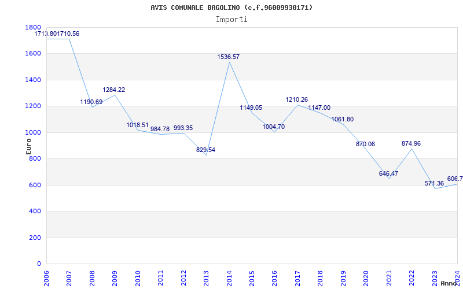Click the 1149.05 value label

point(251,108)
